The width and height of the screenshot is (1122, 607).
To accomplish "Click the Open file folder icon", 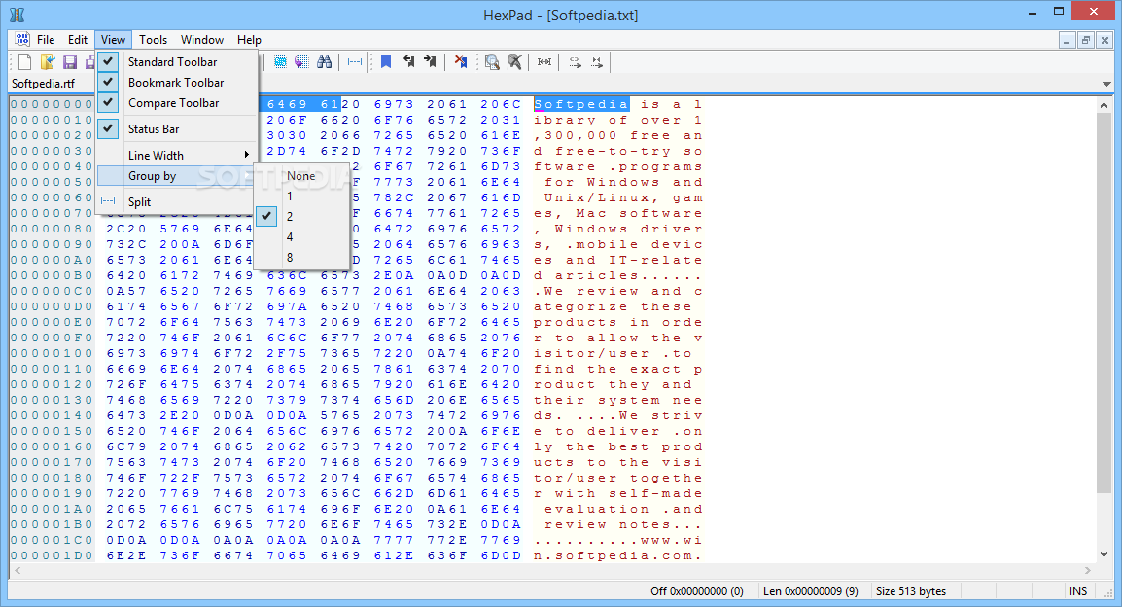I will (x=48, y=62).
